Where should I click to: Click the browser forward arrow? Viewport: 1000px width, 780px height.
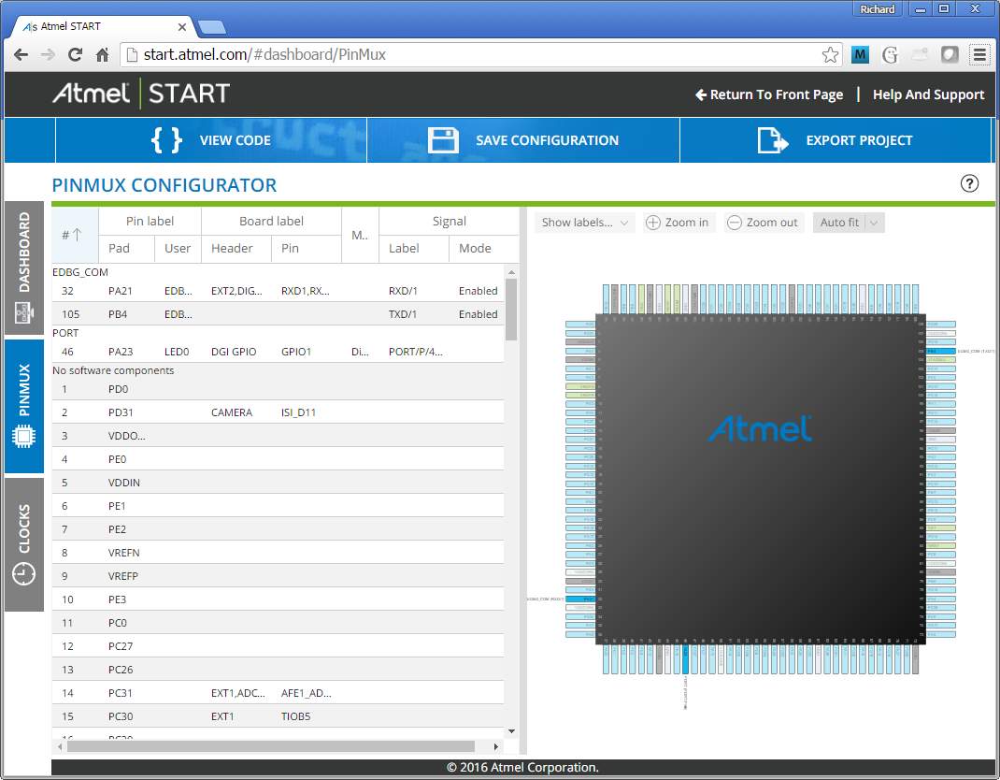(48, 55)
